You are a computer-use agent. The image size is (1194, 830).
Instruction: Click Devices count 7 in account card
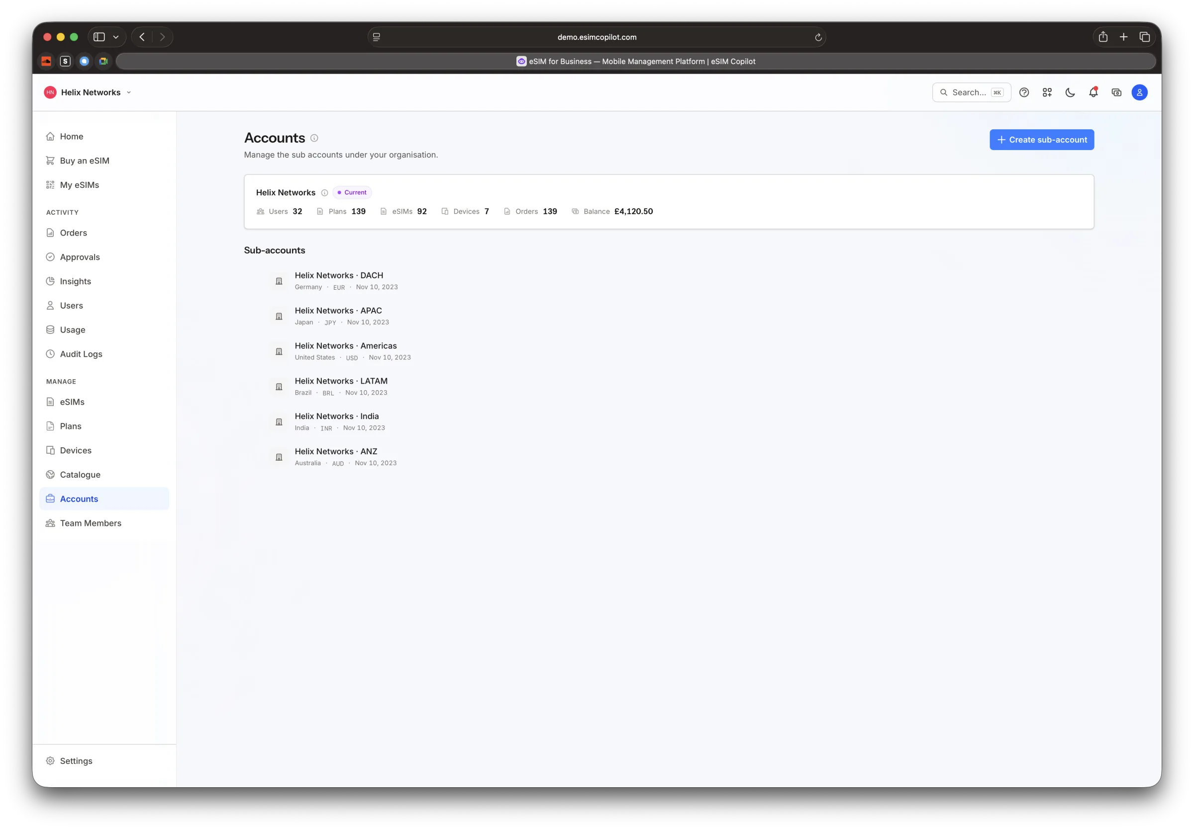click(x=466, y=211)
